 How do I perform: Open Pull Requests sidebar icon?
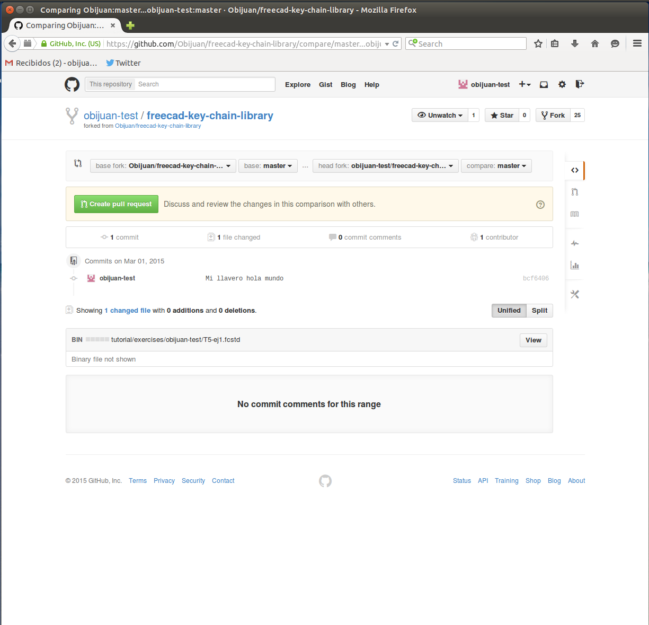(x=575, y=192)
